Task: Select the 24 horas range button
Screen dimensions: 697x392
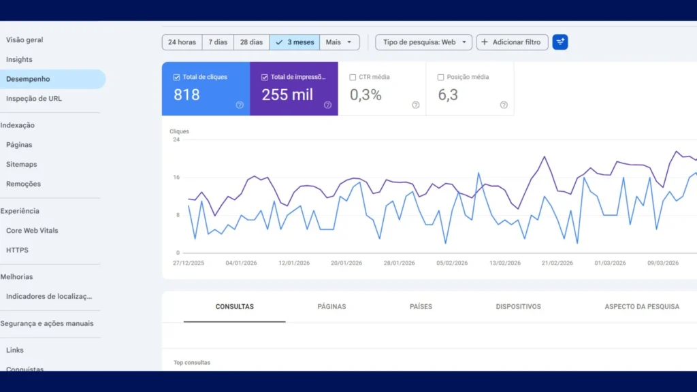Action: point(182,42)
